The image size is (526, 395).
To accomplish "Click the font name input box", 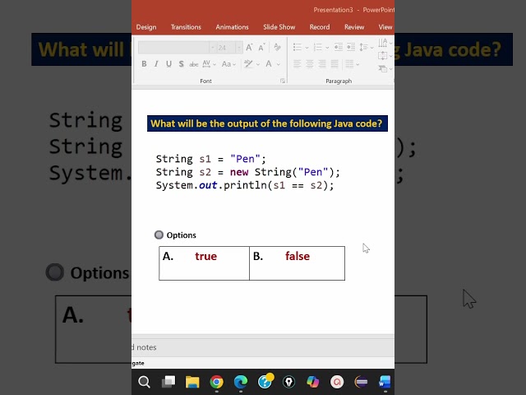I will (x=173, y=48).
